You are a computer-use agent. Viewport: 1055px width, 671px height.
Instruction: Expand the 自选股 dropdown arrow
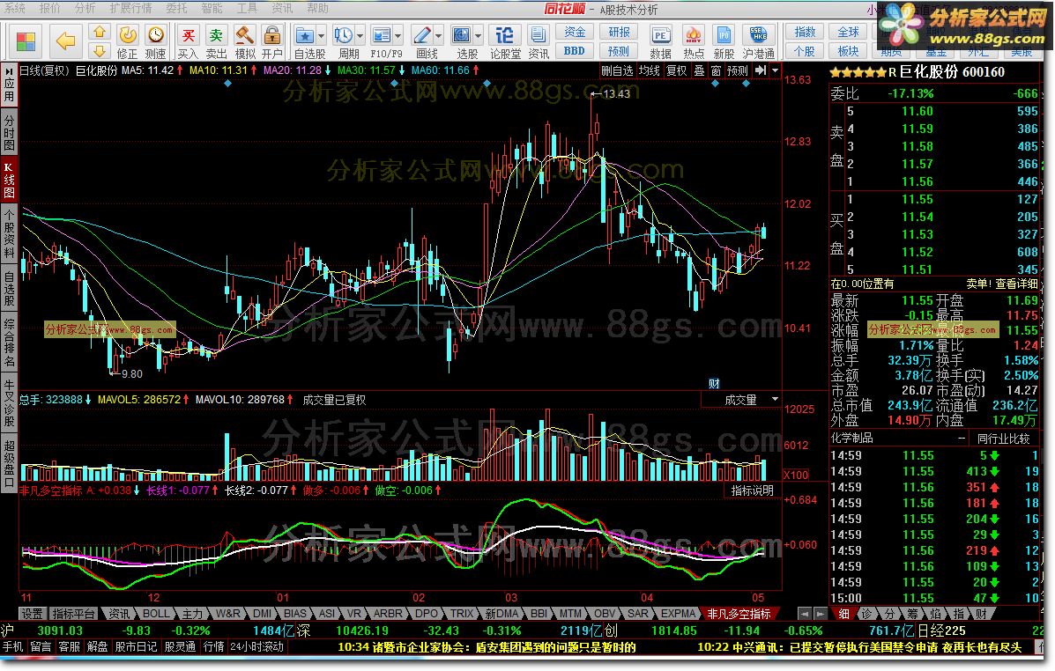pos(321,35)
